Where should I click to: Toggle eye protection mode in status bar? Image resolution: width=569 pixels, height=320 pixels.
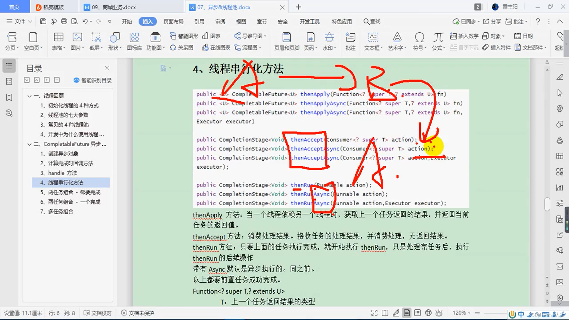coord(439,313)
